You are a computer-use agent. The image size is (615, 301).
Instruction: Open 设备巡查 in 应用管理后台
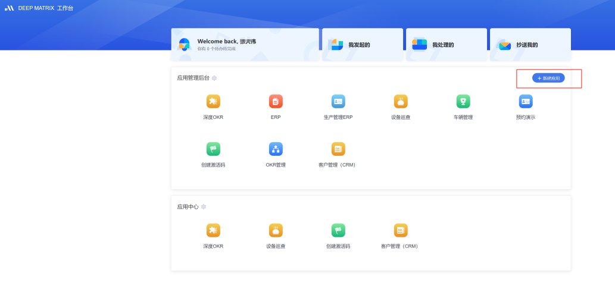[x=401, y=102]
